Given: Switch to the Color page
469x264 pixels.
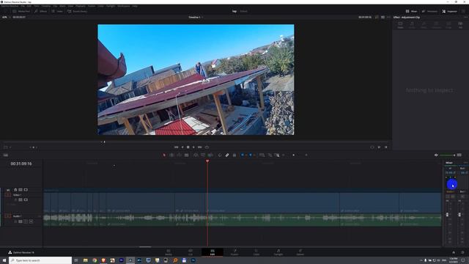Looking at the screenshot, I should pos(256,252).
